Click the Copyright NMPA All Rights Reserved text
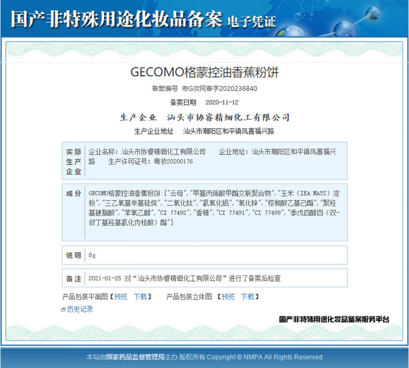This screenshot has height=368, width=409. [x=265, y=357]
